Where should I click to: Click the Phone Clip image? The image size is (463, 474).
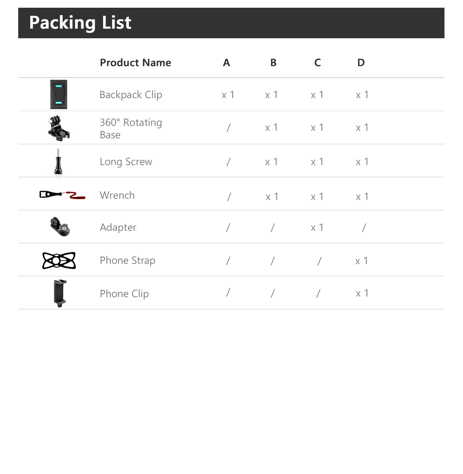pos(60,293)
